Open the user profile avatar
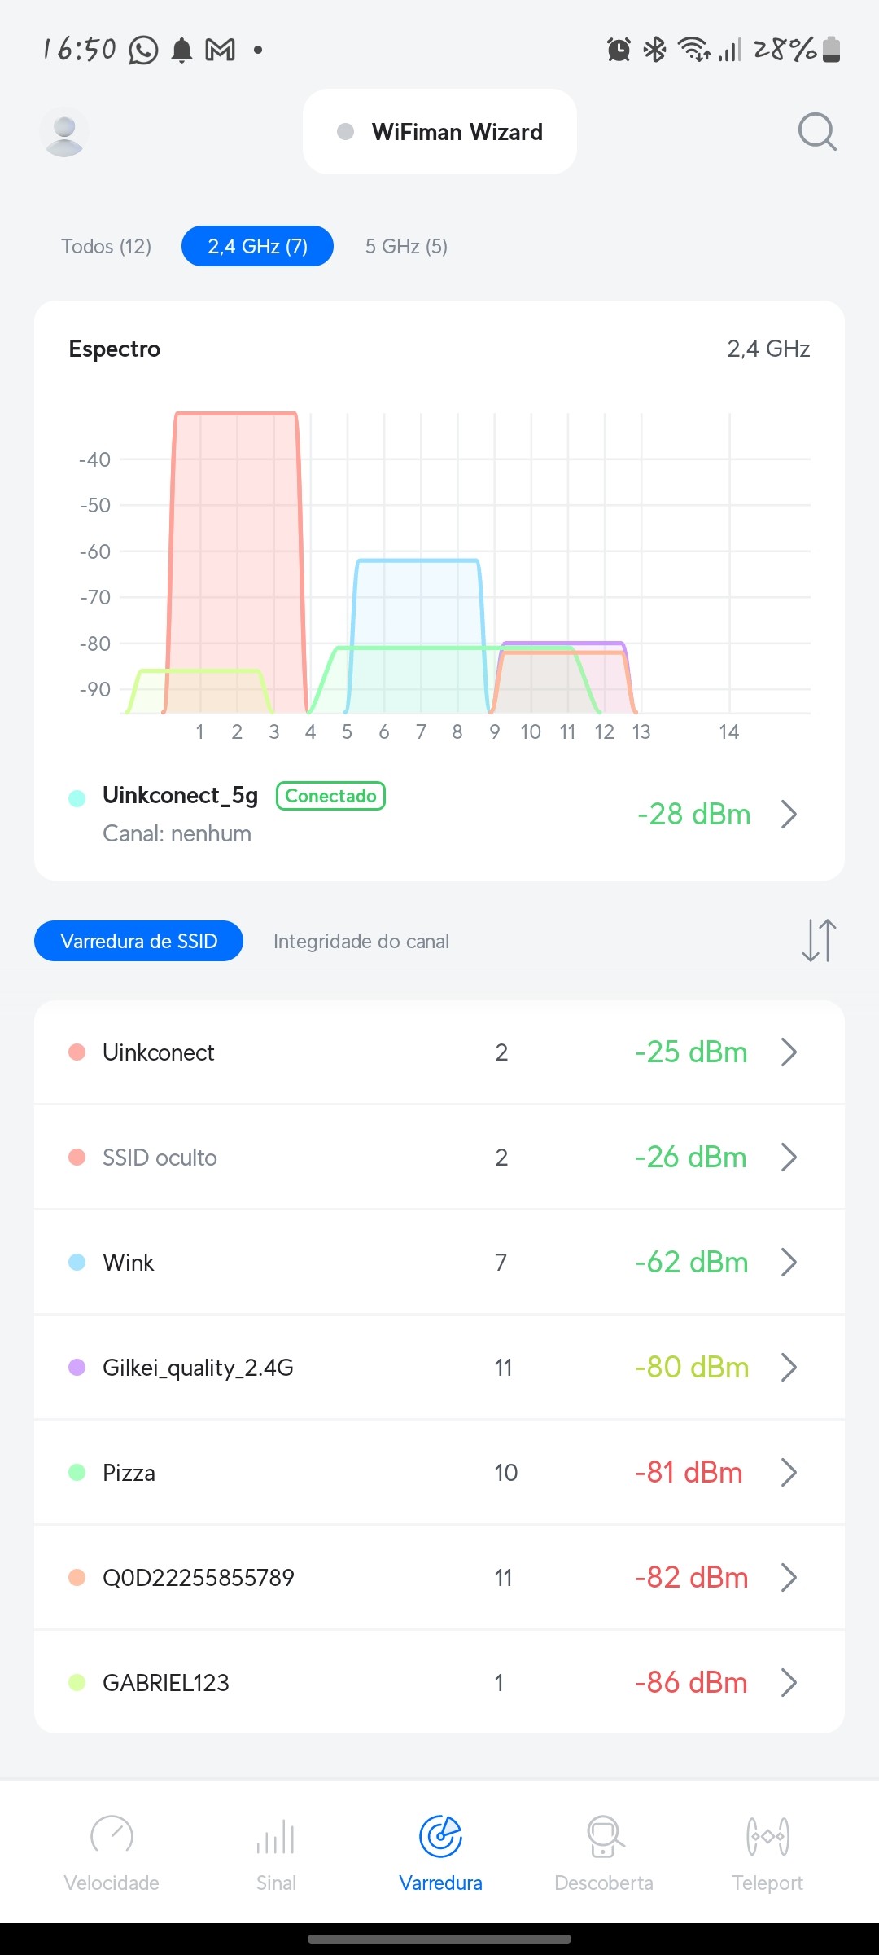Image resolution: width=879 pixels, height=1955 pixels. tap(64, 132)
